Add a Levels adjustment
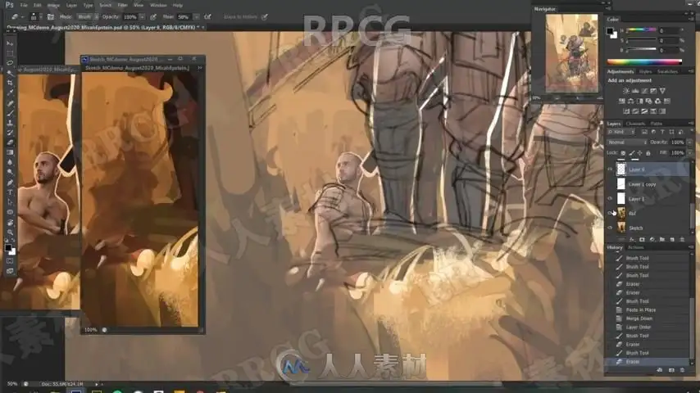The width and height of the screenshot is (700, 393). (635, 91)
